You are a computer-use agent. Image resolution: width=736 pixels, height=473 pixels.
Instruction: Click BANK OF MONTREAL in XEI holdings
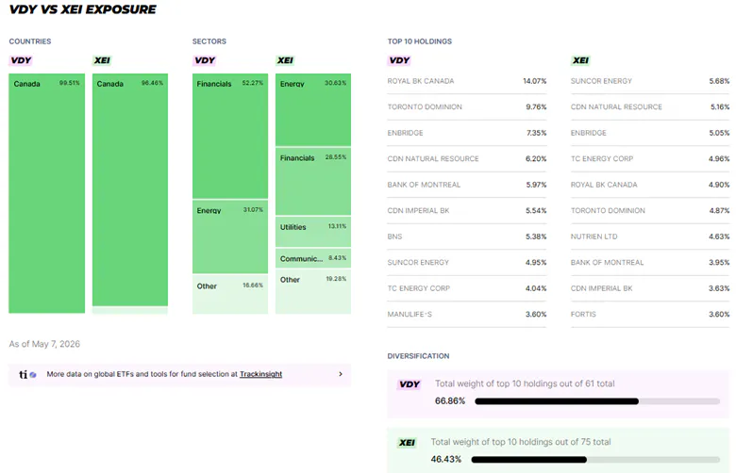pyautogui.click(x=607, y=263)
